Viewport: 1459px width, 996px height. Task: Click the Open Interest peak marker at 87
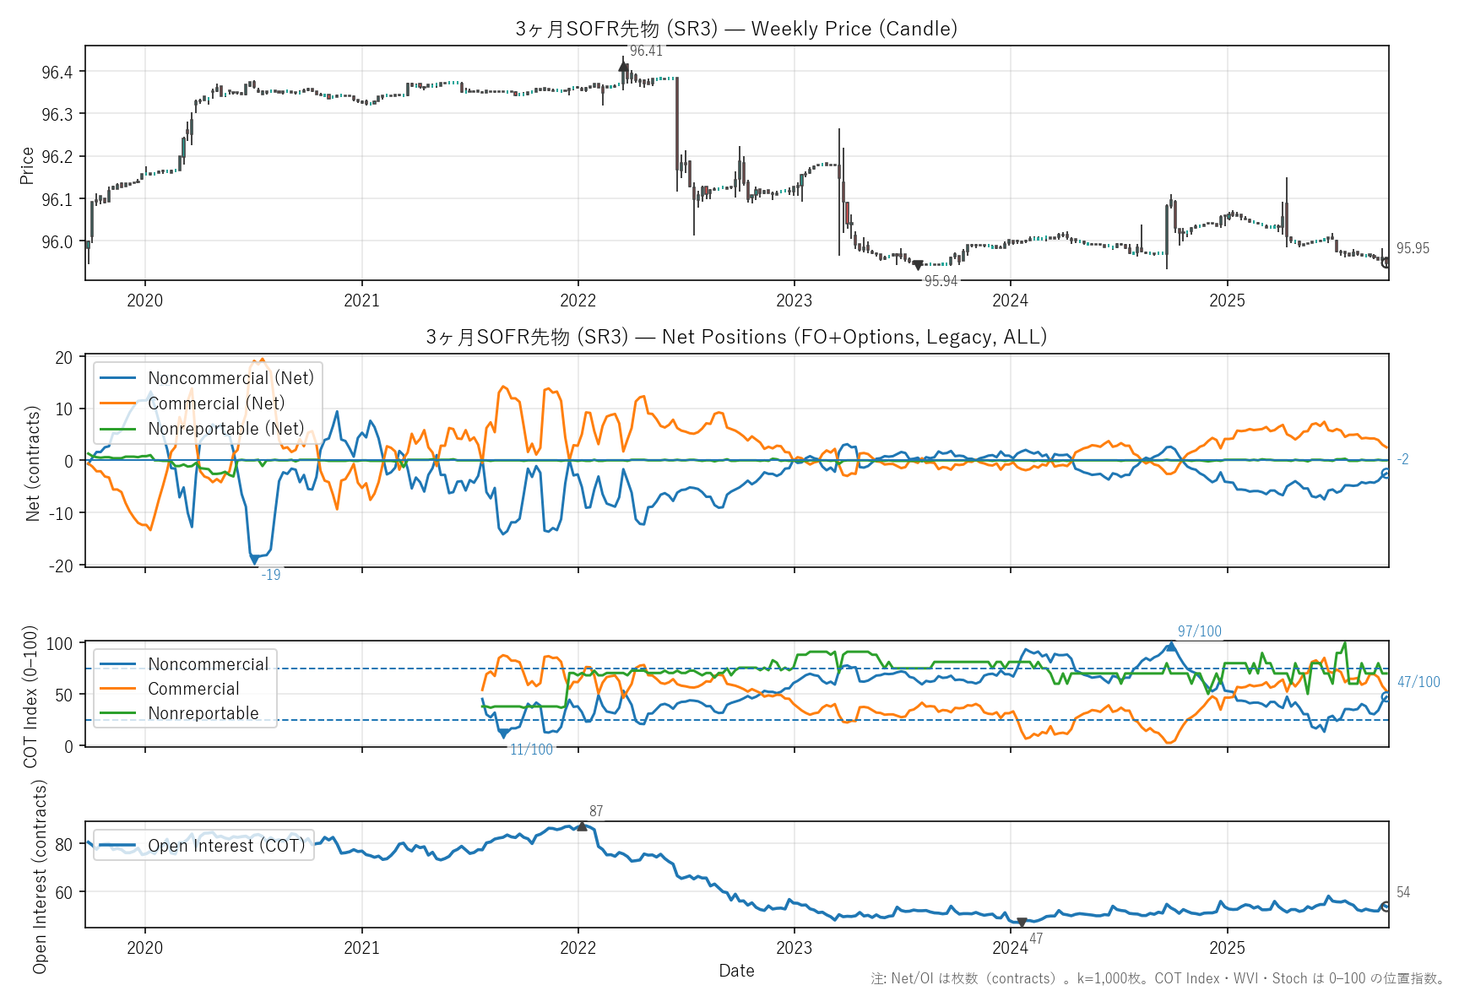pyautogui.click(x=582, y=826)
